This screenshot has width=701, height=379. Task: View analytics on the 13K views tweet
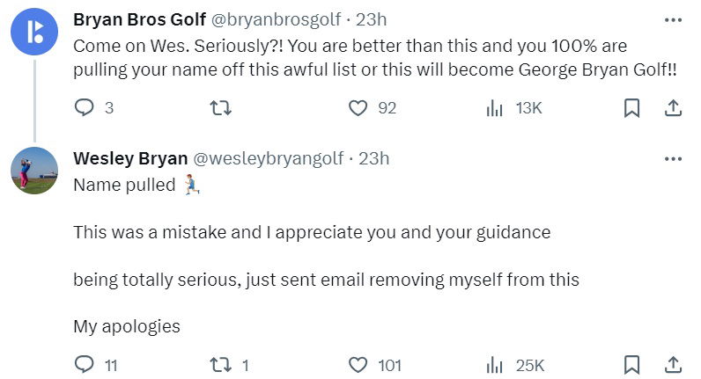495,108
